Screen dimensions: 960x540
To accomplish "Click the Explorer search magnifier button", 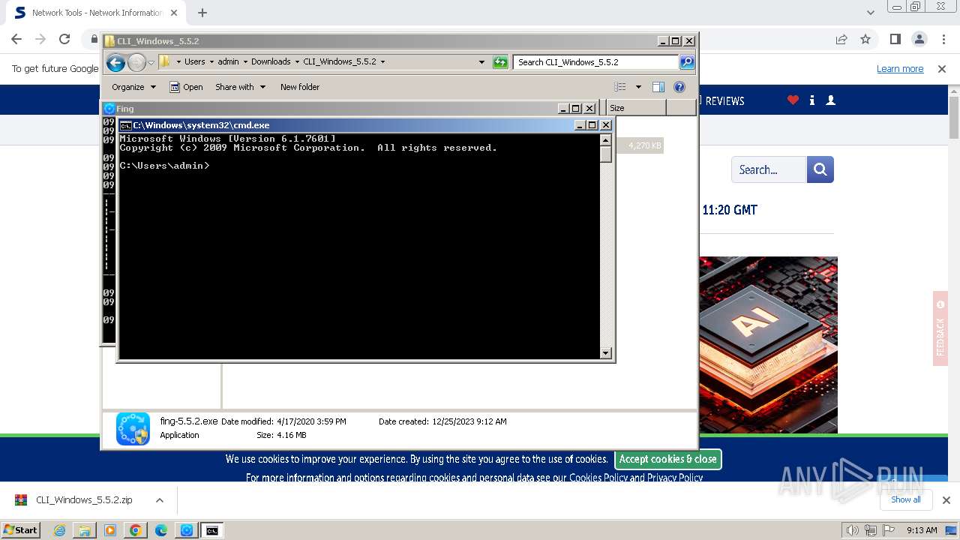I will (687, 62).
